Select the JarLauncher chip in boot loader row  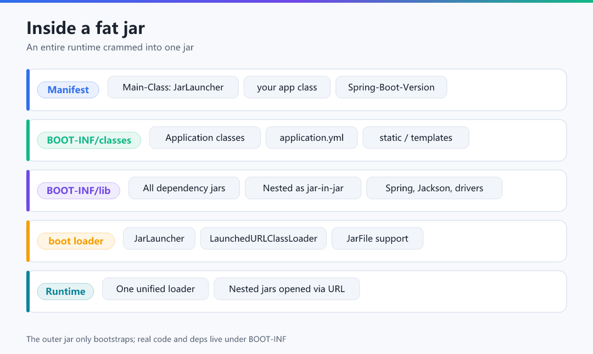pos(159,238)
